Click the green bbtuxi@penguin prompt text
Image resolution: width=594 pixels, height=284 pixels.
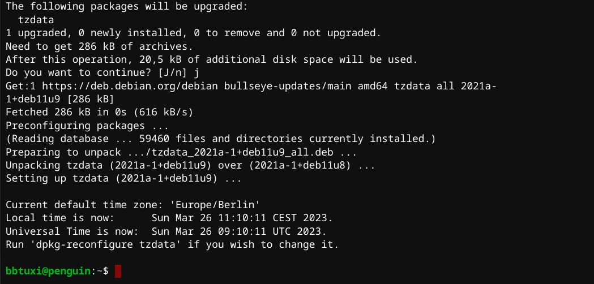48,272
